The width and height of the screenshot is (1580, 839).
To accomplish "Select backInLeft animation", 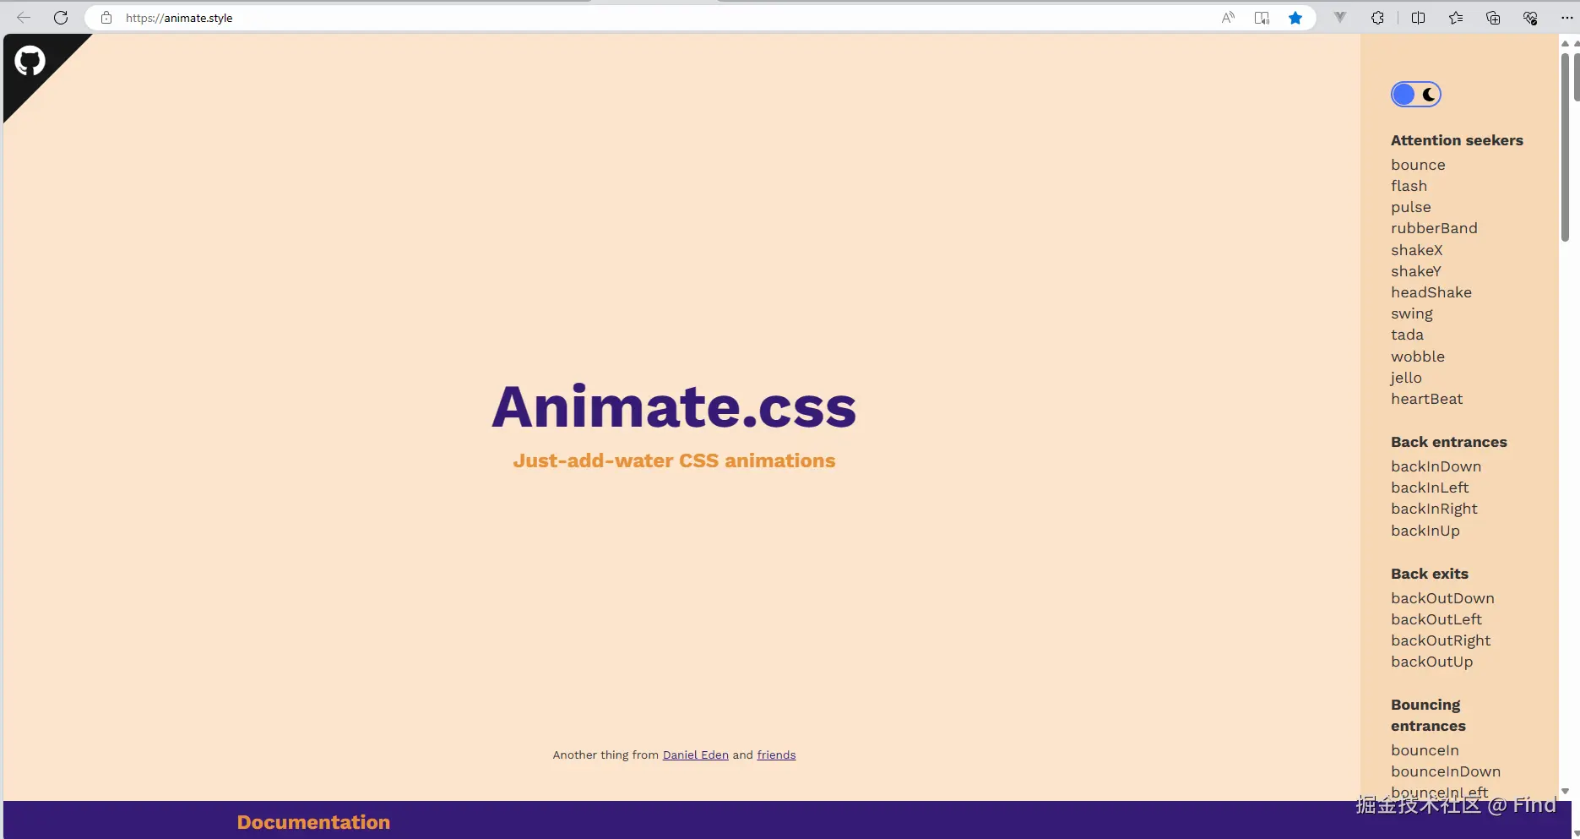I will (x=1430, y=488).
